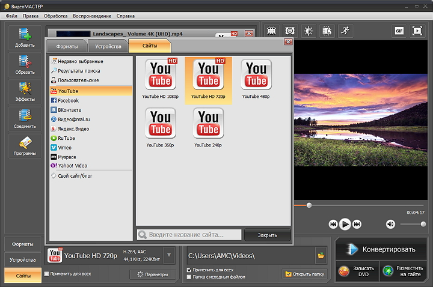433x287 pixels.
Task: Select the YouTube 240p preset
Action: tap(208, 127)
